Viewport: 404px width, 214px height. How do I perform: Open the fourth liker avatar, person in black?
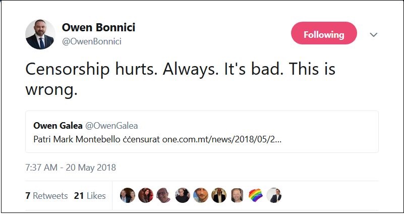[x=182, y=195]
